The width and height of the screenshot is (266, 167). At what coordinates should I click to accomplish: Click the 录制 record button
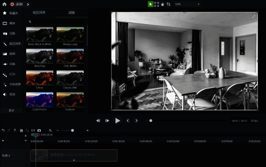point(16,4)
